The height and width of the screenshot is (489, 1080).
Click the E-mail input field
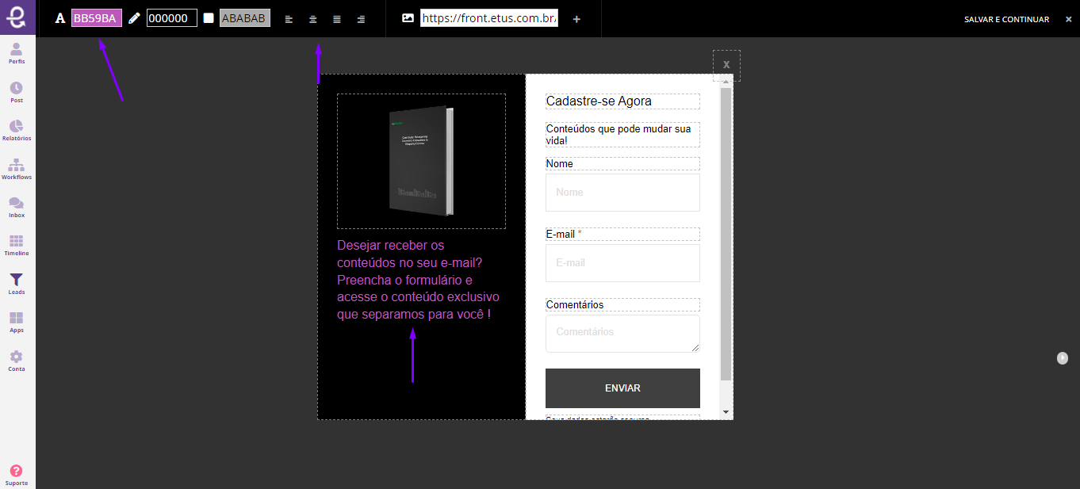pyautogui.click(x=622, y=263)
